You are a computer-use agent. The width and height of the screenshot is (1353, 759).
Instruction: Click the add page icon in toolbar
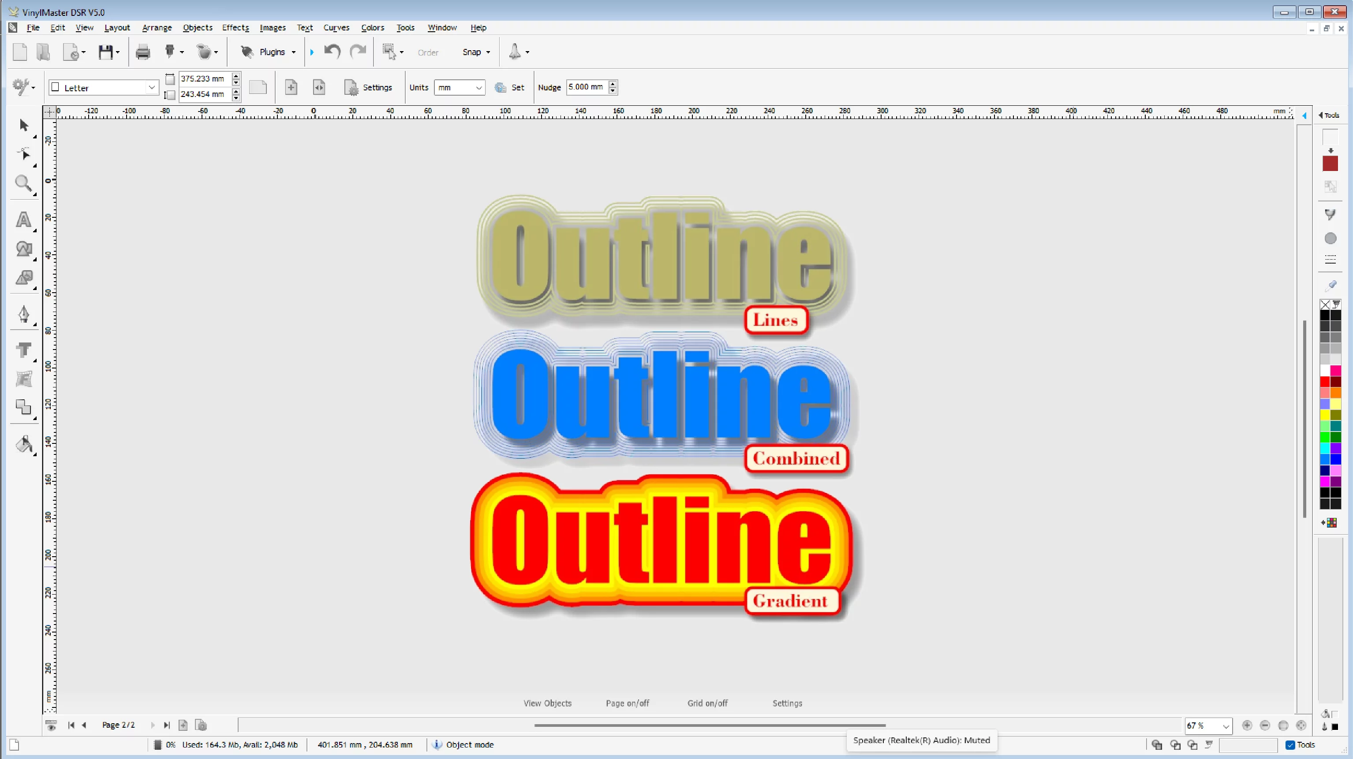[291, 87]
